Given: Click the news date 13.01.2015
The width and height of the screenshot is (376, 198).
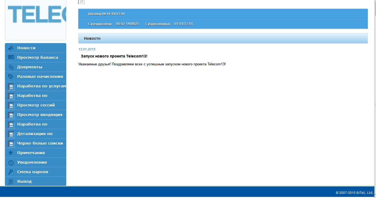Looking at the screenshot, I should tap(87, 49).
